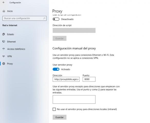Viewport: 150px width, 123px height.
Task: Select the VPN icon in sidebar
Action: coord(4,56)
